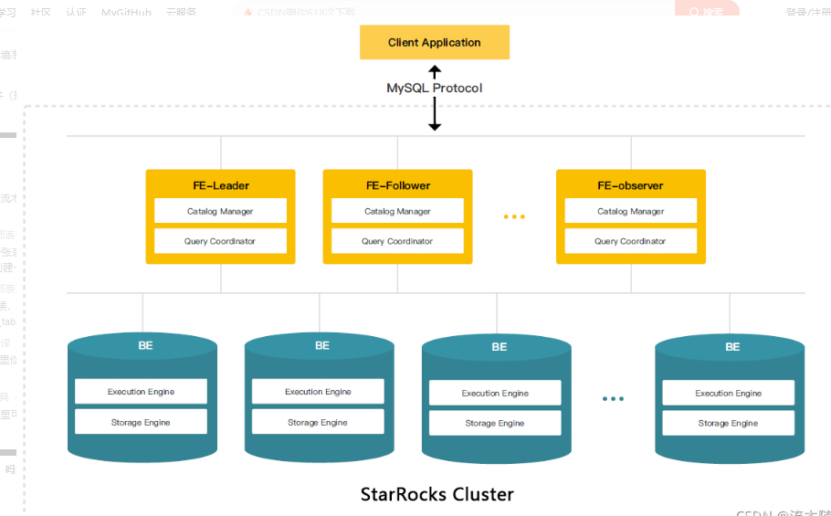Screen dimensions: 831x516
Task: Click the BE label on the leftmost cylinder
Action: [x=145, y=345]
